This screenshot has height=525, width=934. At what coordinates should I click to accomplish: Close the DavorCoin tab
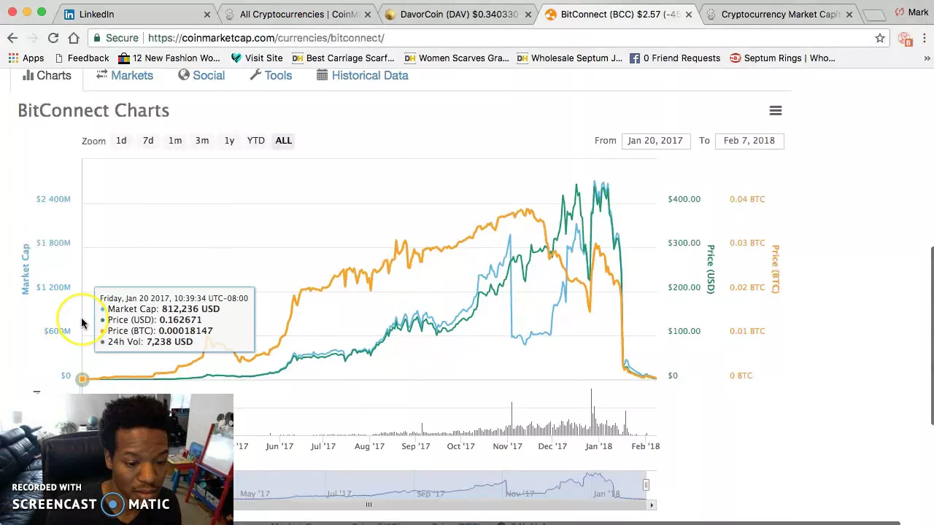point(528,14)
